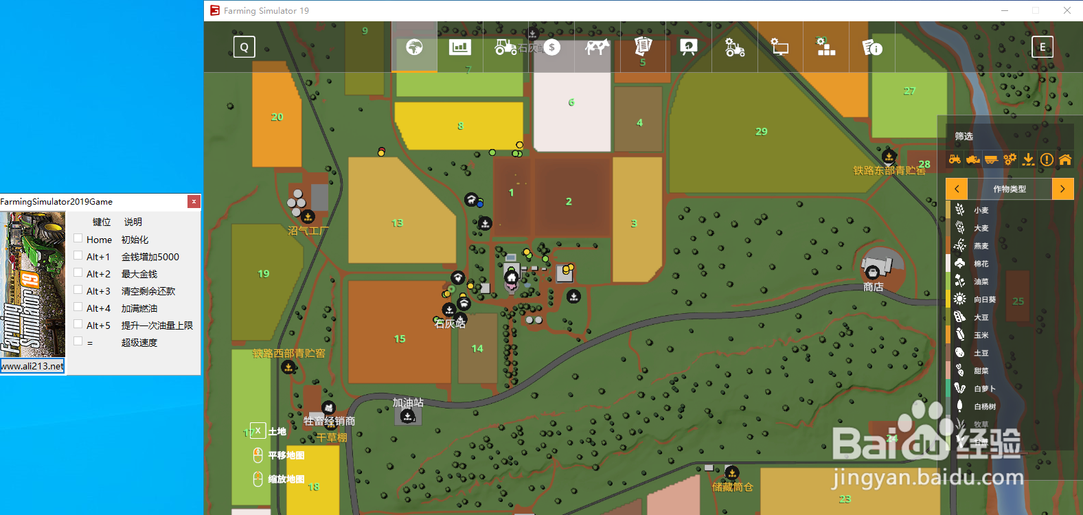Open the contracts papers tab
The image size is (1083, 515).
643,47
